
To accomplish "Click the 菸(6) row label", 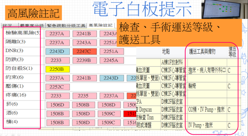I will [12, 104].
